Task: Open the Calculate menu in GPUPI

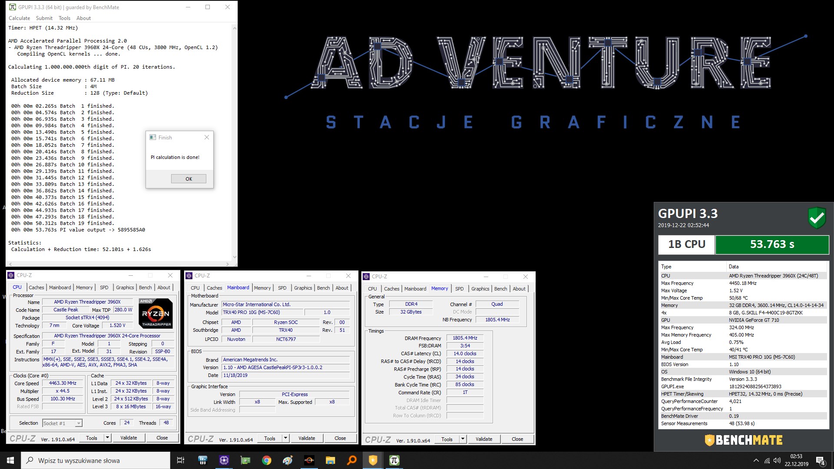Action: coord(20,18)
